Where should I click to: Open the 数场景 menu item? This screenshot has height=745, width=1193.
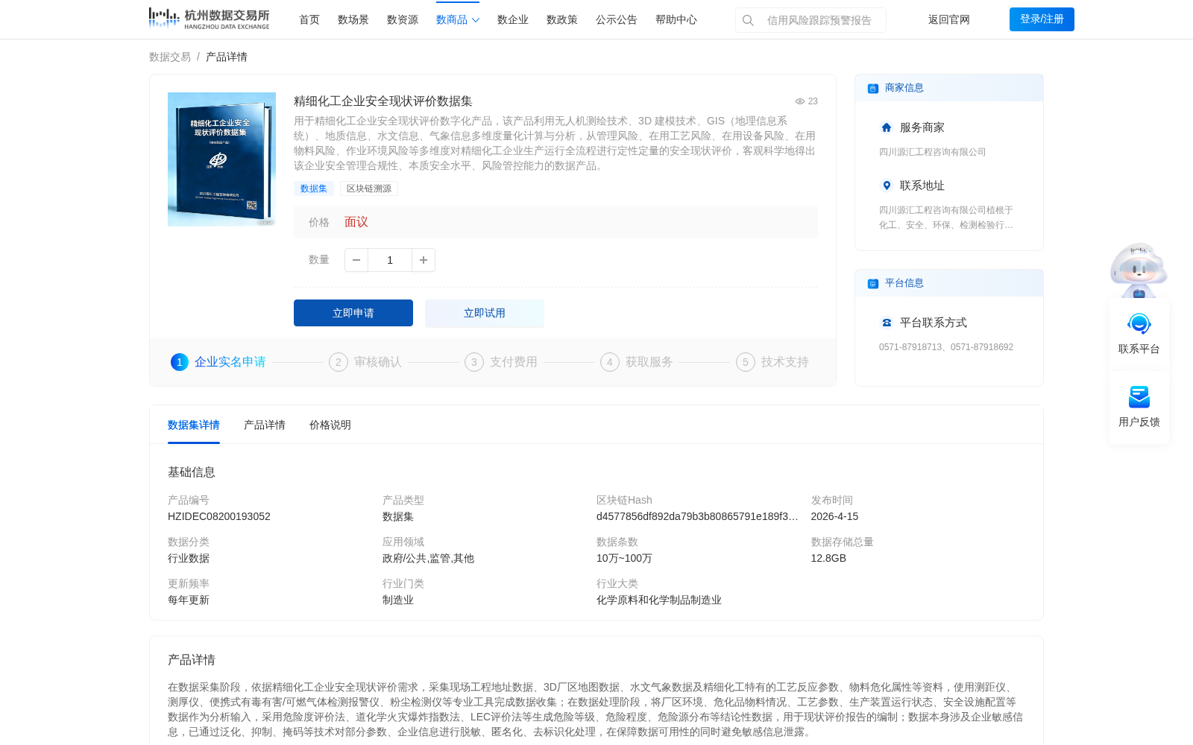(353, 19)
